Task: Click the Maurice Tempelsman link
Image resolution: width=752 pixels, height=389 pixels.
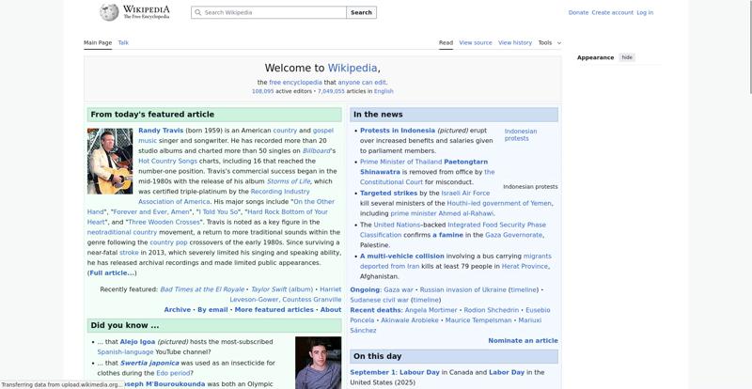Action: click(478, 320)
